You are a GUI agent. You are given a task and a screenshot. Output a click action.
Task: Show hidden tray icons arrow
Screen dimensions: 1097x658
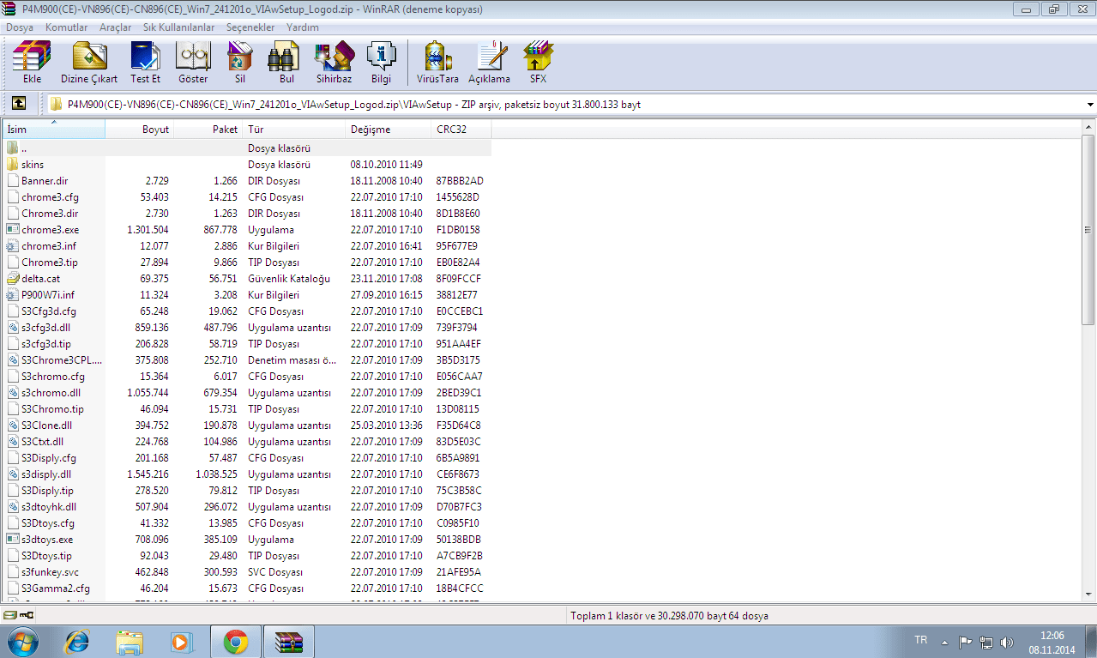click(x=943, y=642)
